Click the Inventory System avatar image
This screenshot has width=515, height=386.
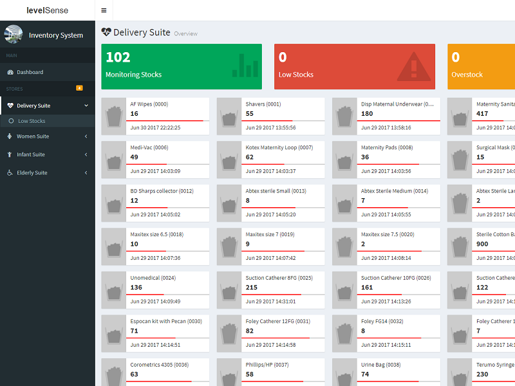click(14, 35)
